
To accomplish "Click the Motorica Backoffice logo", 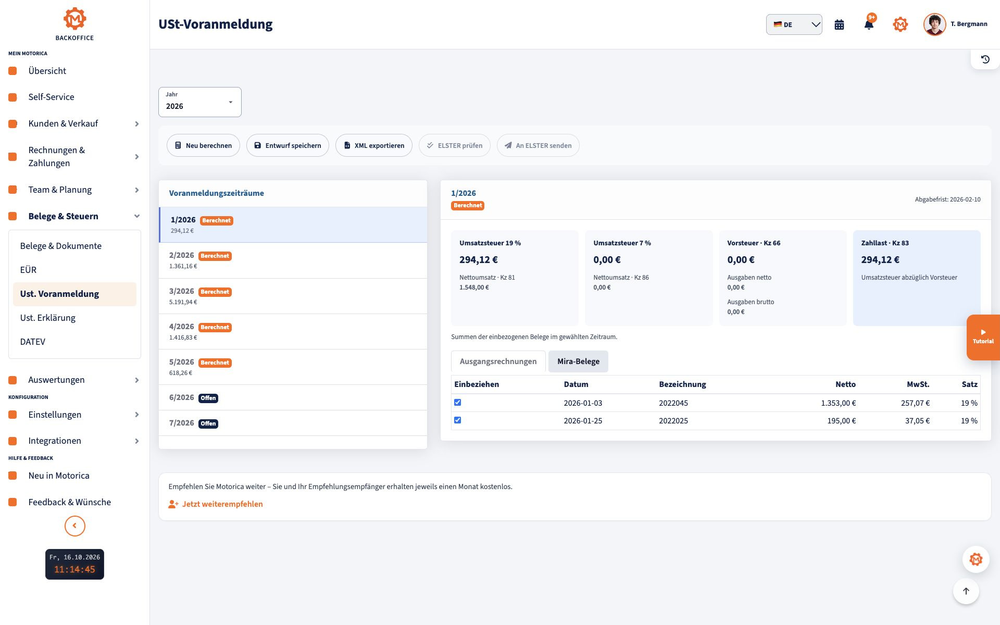I will click(74, 24).
